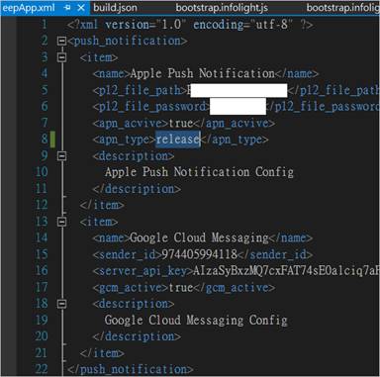Switch to the build.json tab
Viewport: 380px width, 377px height.
tap(115, 8)
